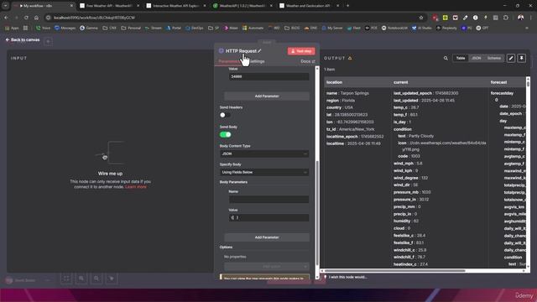537x302 pixels.
Task: Click Add Parameter under Body Parameters
Action: [x=267, y=237]
